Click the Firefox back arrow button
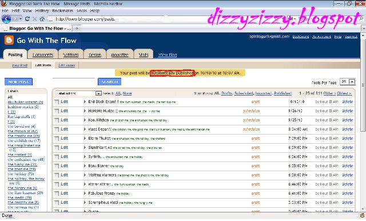Viewport: 366px width, 221px height. [6, 19]
